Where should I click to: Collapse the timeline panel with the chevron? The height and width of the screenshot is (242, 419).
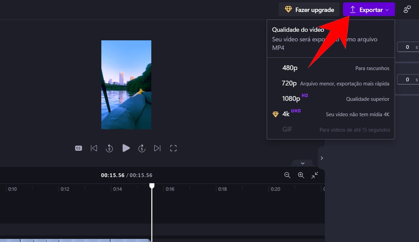pos(302,163)
